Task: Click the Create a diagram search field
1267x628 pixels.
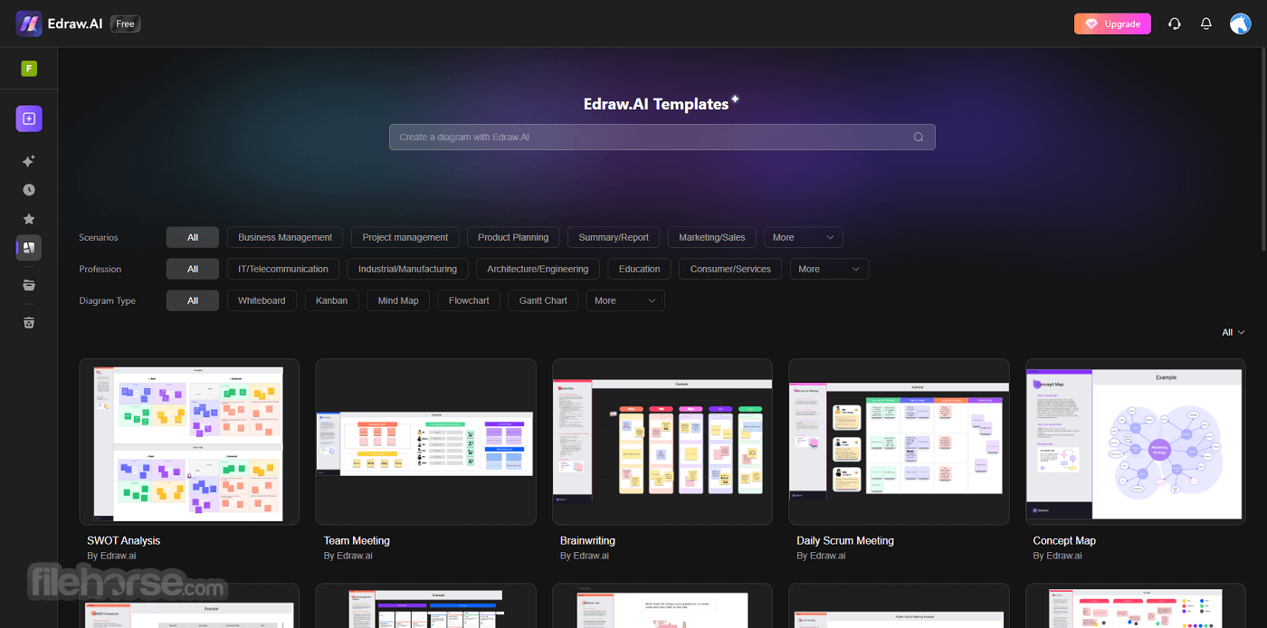Action: (662, 138)
